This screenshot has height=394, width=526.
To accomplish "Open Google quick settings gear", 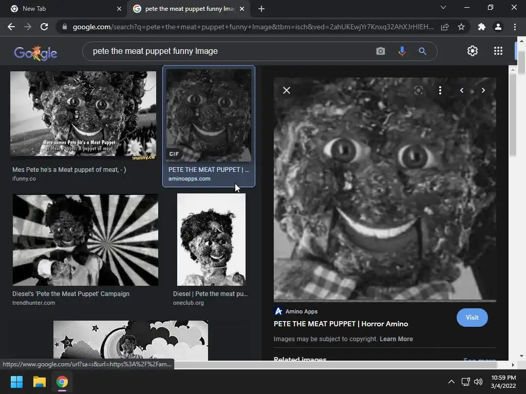I will [x=473, y=51].
